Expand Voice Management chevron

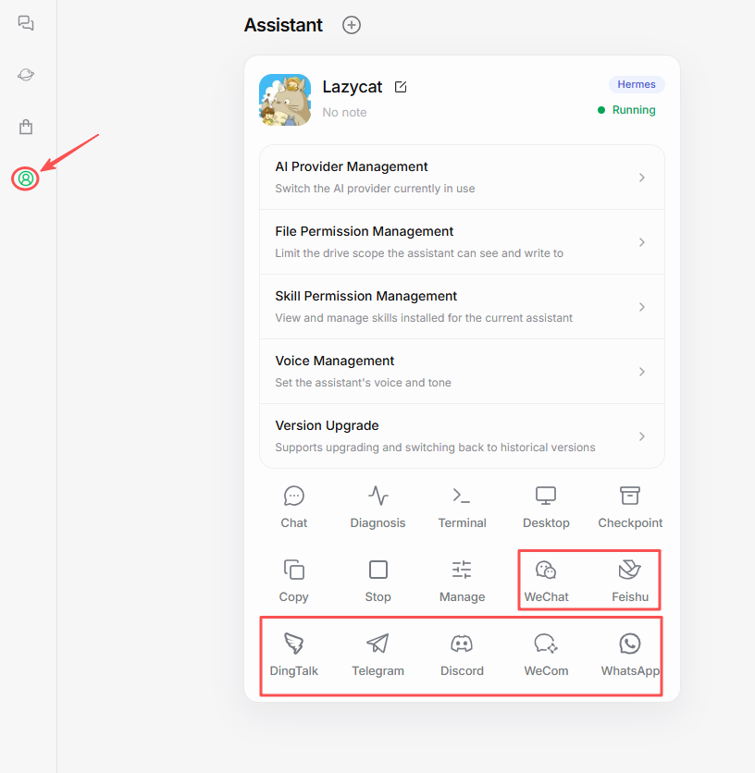click(641, 371)
